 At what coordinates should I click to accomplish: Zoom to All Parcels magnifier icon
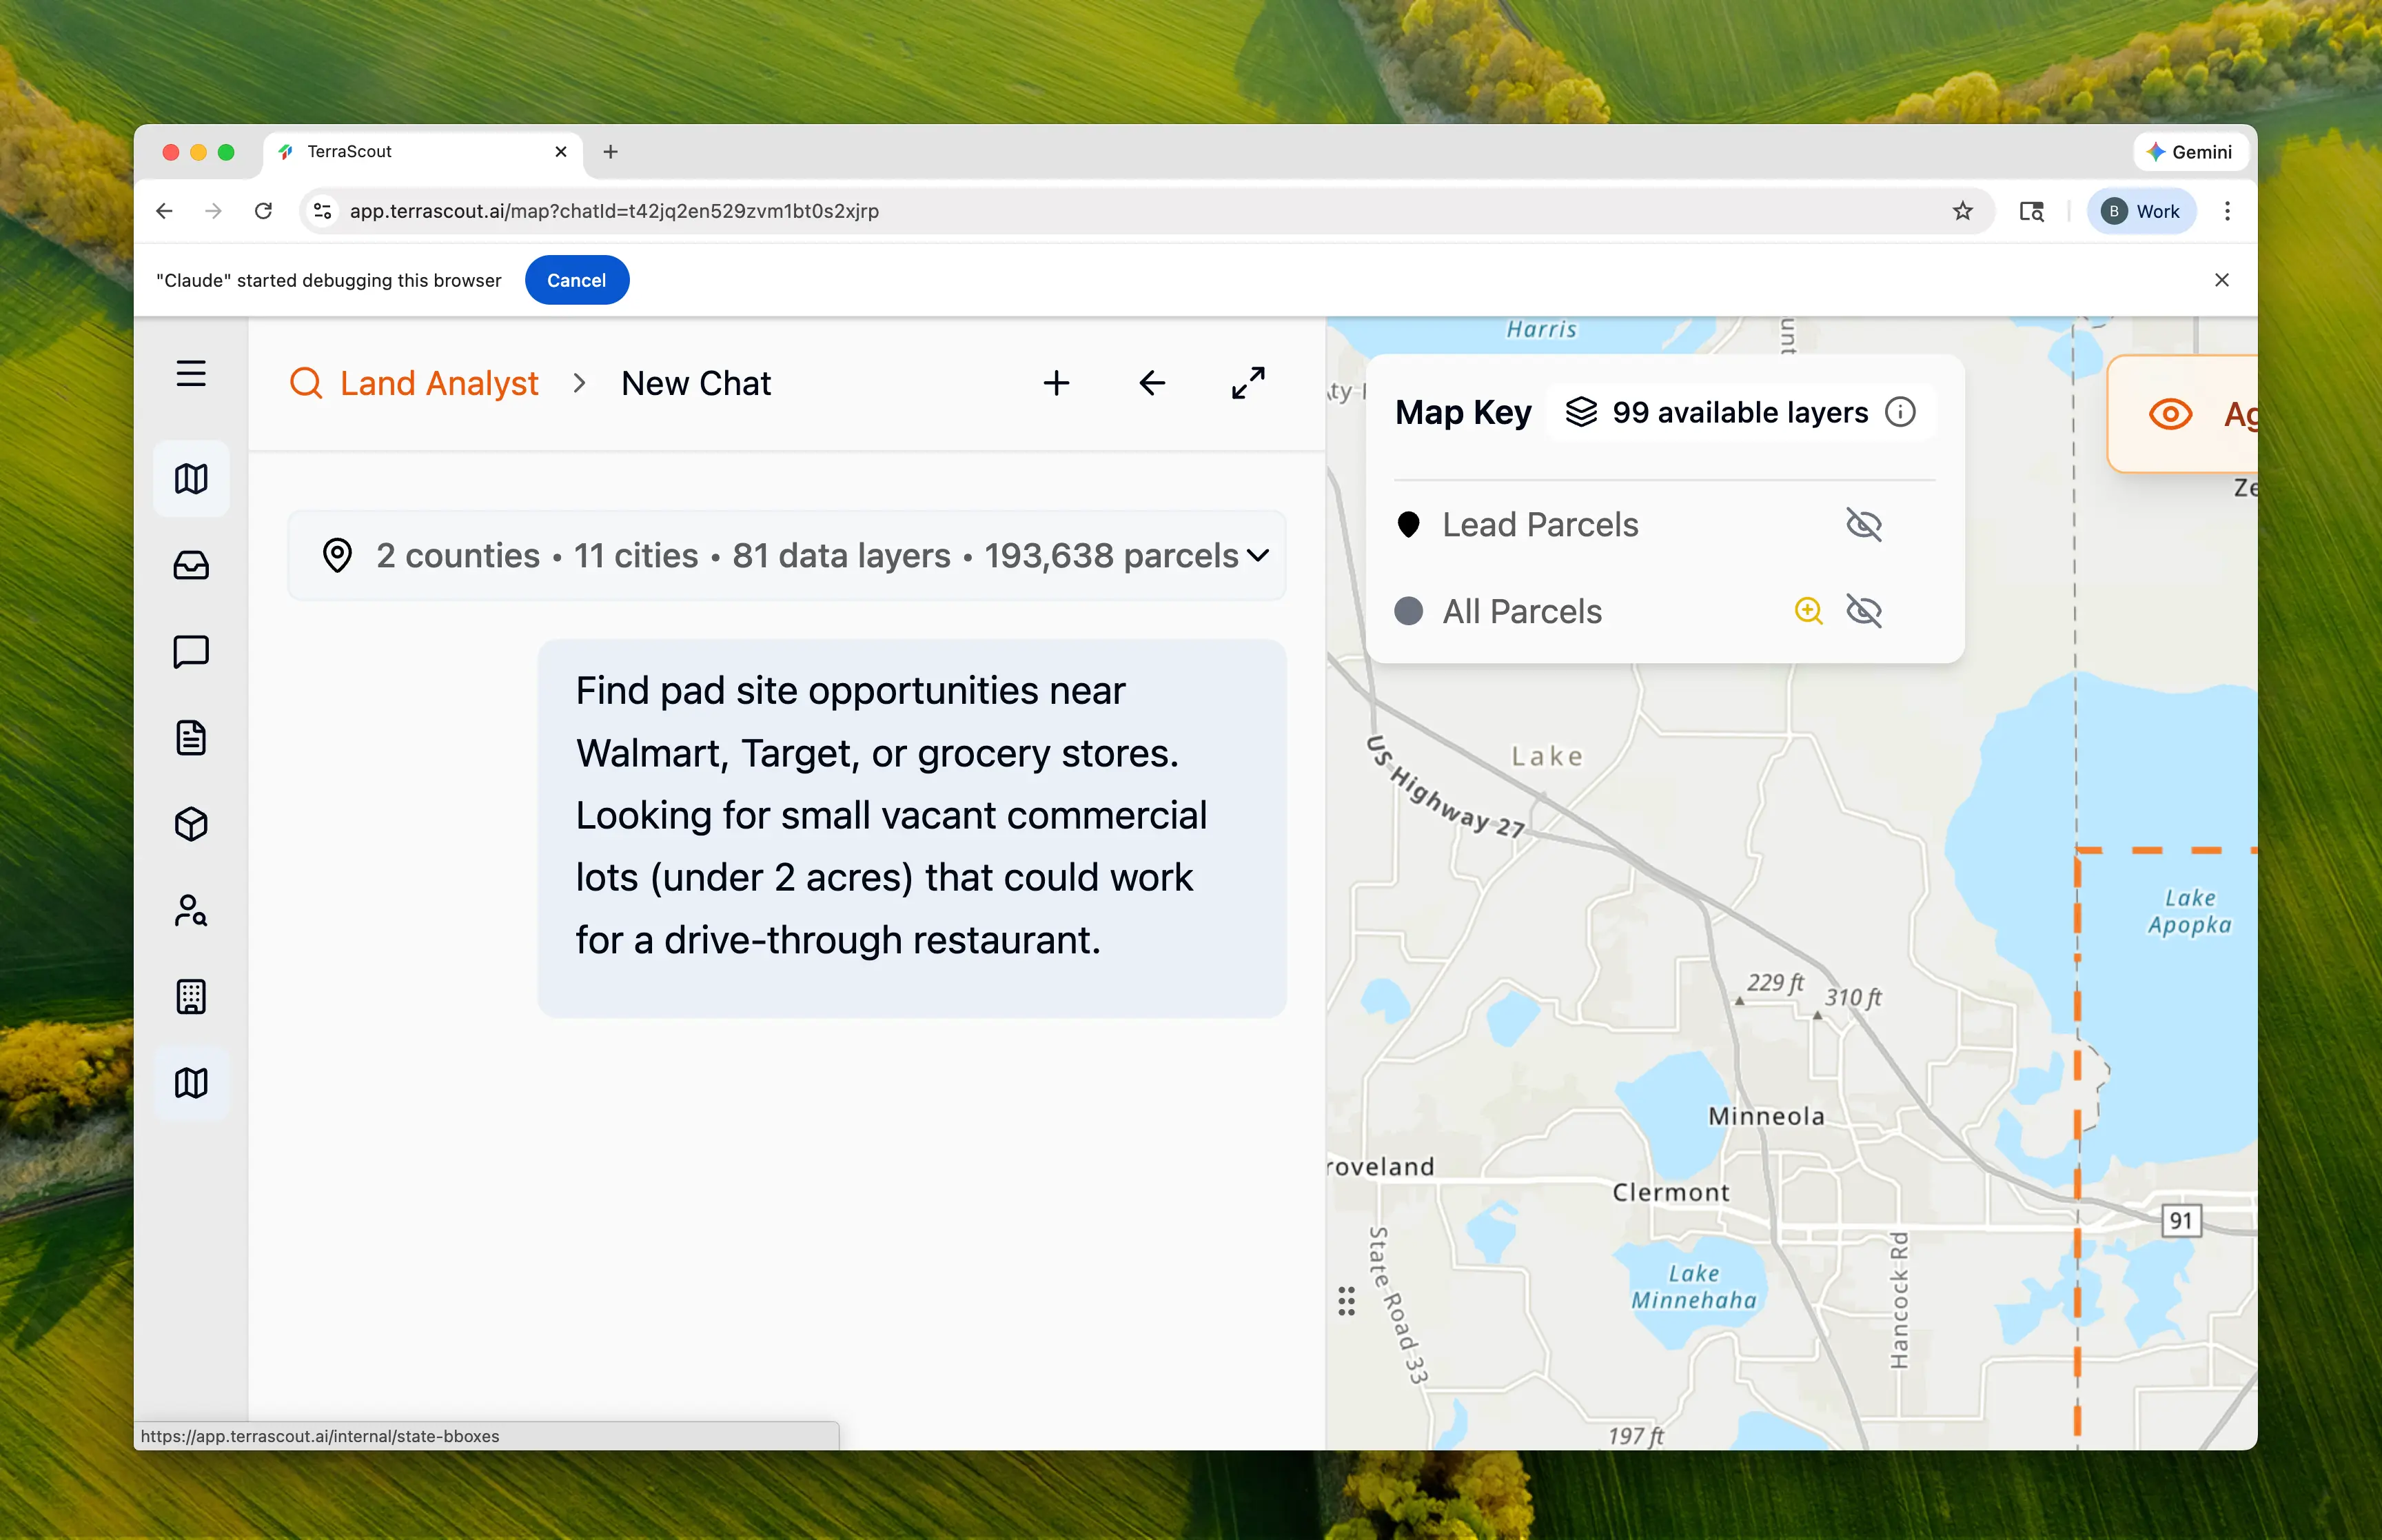(x=1809, y=611)
